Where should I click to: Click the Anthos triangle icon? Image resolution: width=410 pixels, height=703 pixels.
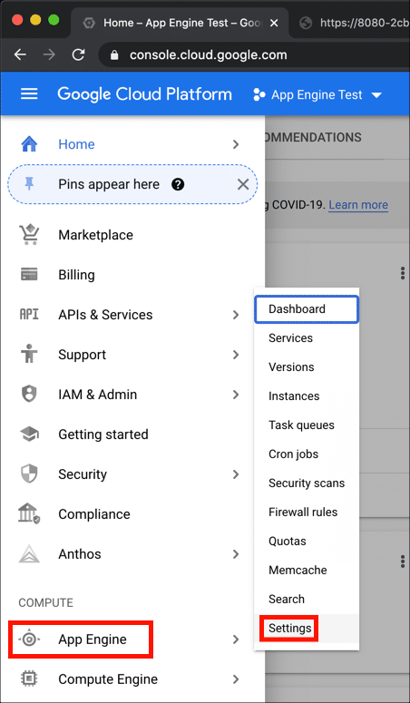pos(29,553)
